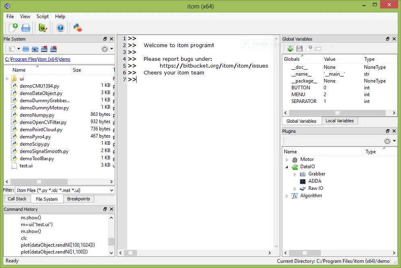
Task: Expand the ui folder in File System
Action: [x=7, y=78]
